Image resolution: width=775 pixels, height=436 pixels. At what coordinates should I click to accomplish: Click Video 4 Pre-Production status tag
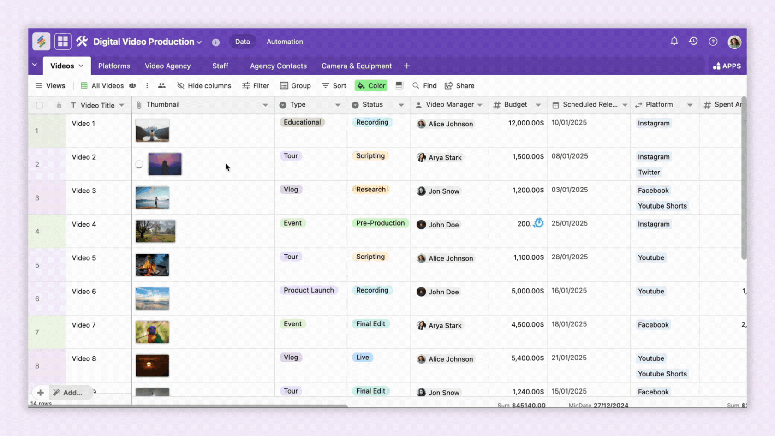point(380,223)
